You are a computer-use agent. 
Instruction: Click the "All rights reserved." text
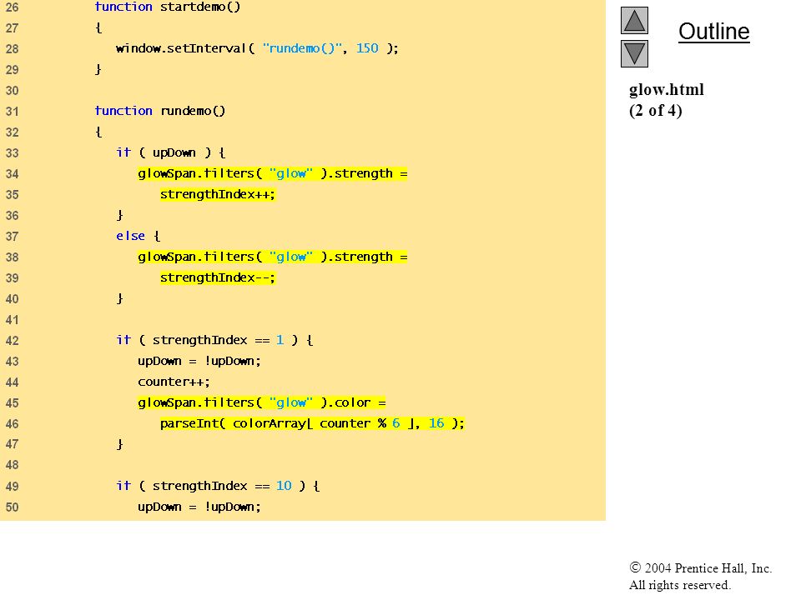click(x=679, y=585)
